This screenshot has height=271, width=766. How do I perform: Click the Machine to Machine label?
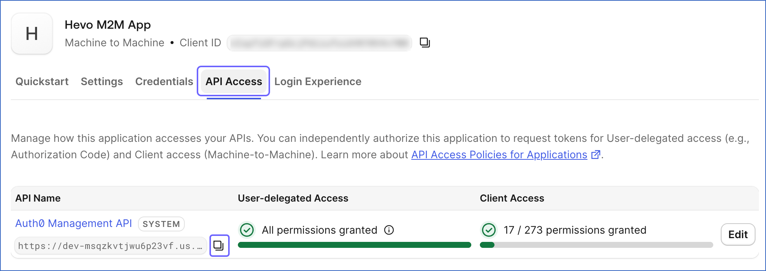114,43
